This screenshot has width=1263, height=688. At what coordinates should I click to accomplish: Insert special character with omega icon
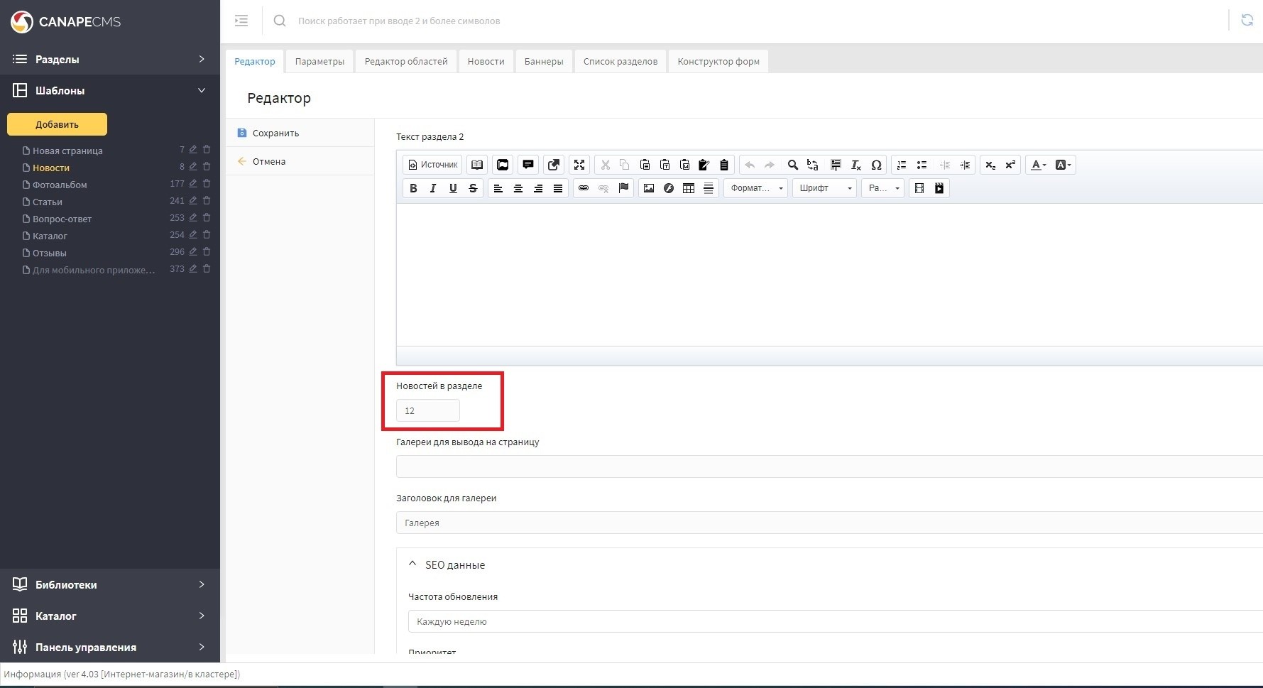[x=876, y=165]
